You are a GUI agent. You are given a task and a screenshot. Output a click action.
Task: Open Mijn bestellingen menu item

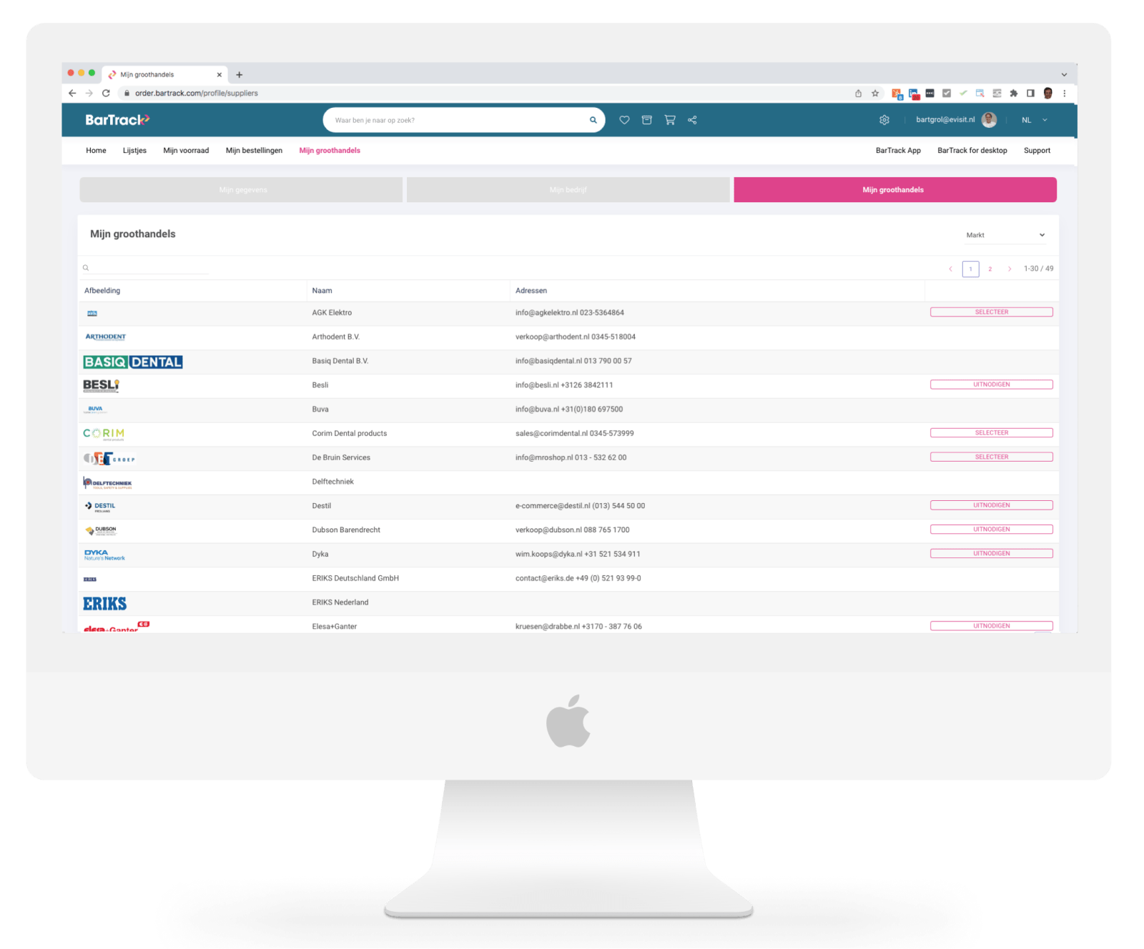pos(254,151)
